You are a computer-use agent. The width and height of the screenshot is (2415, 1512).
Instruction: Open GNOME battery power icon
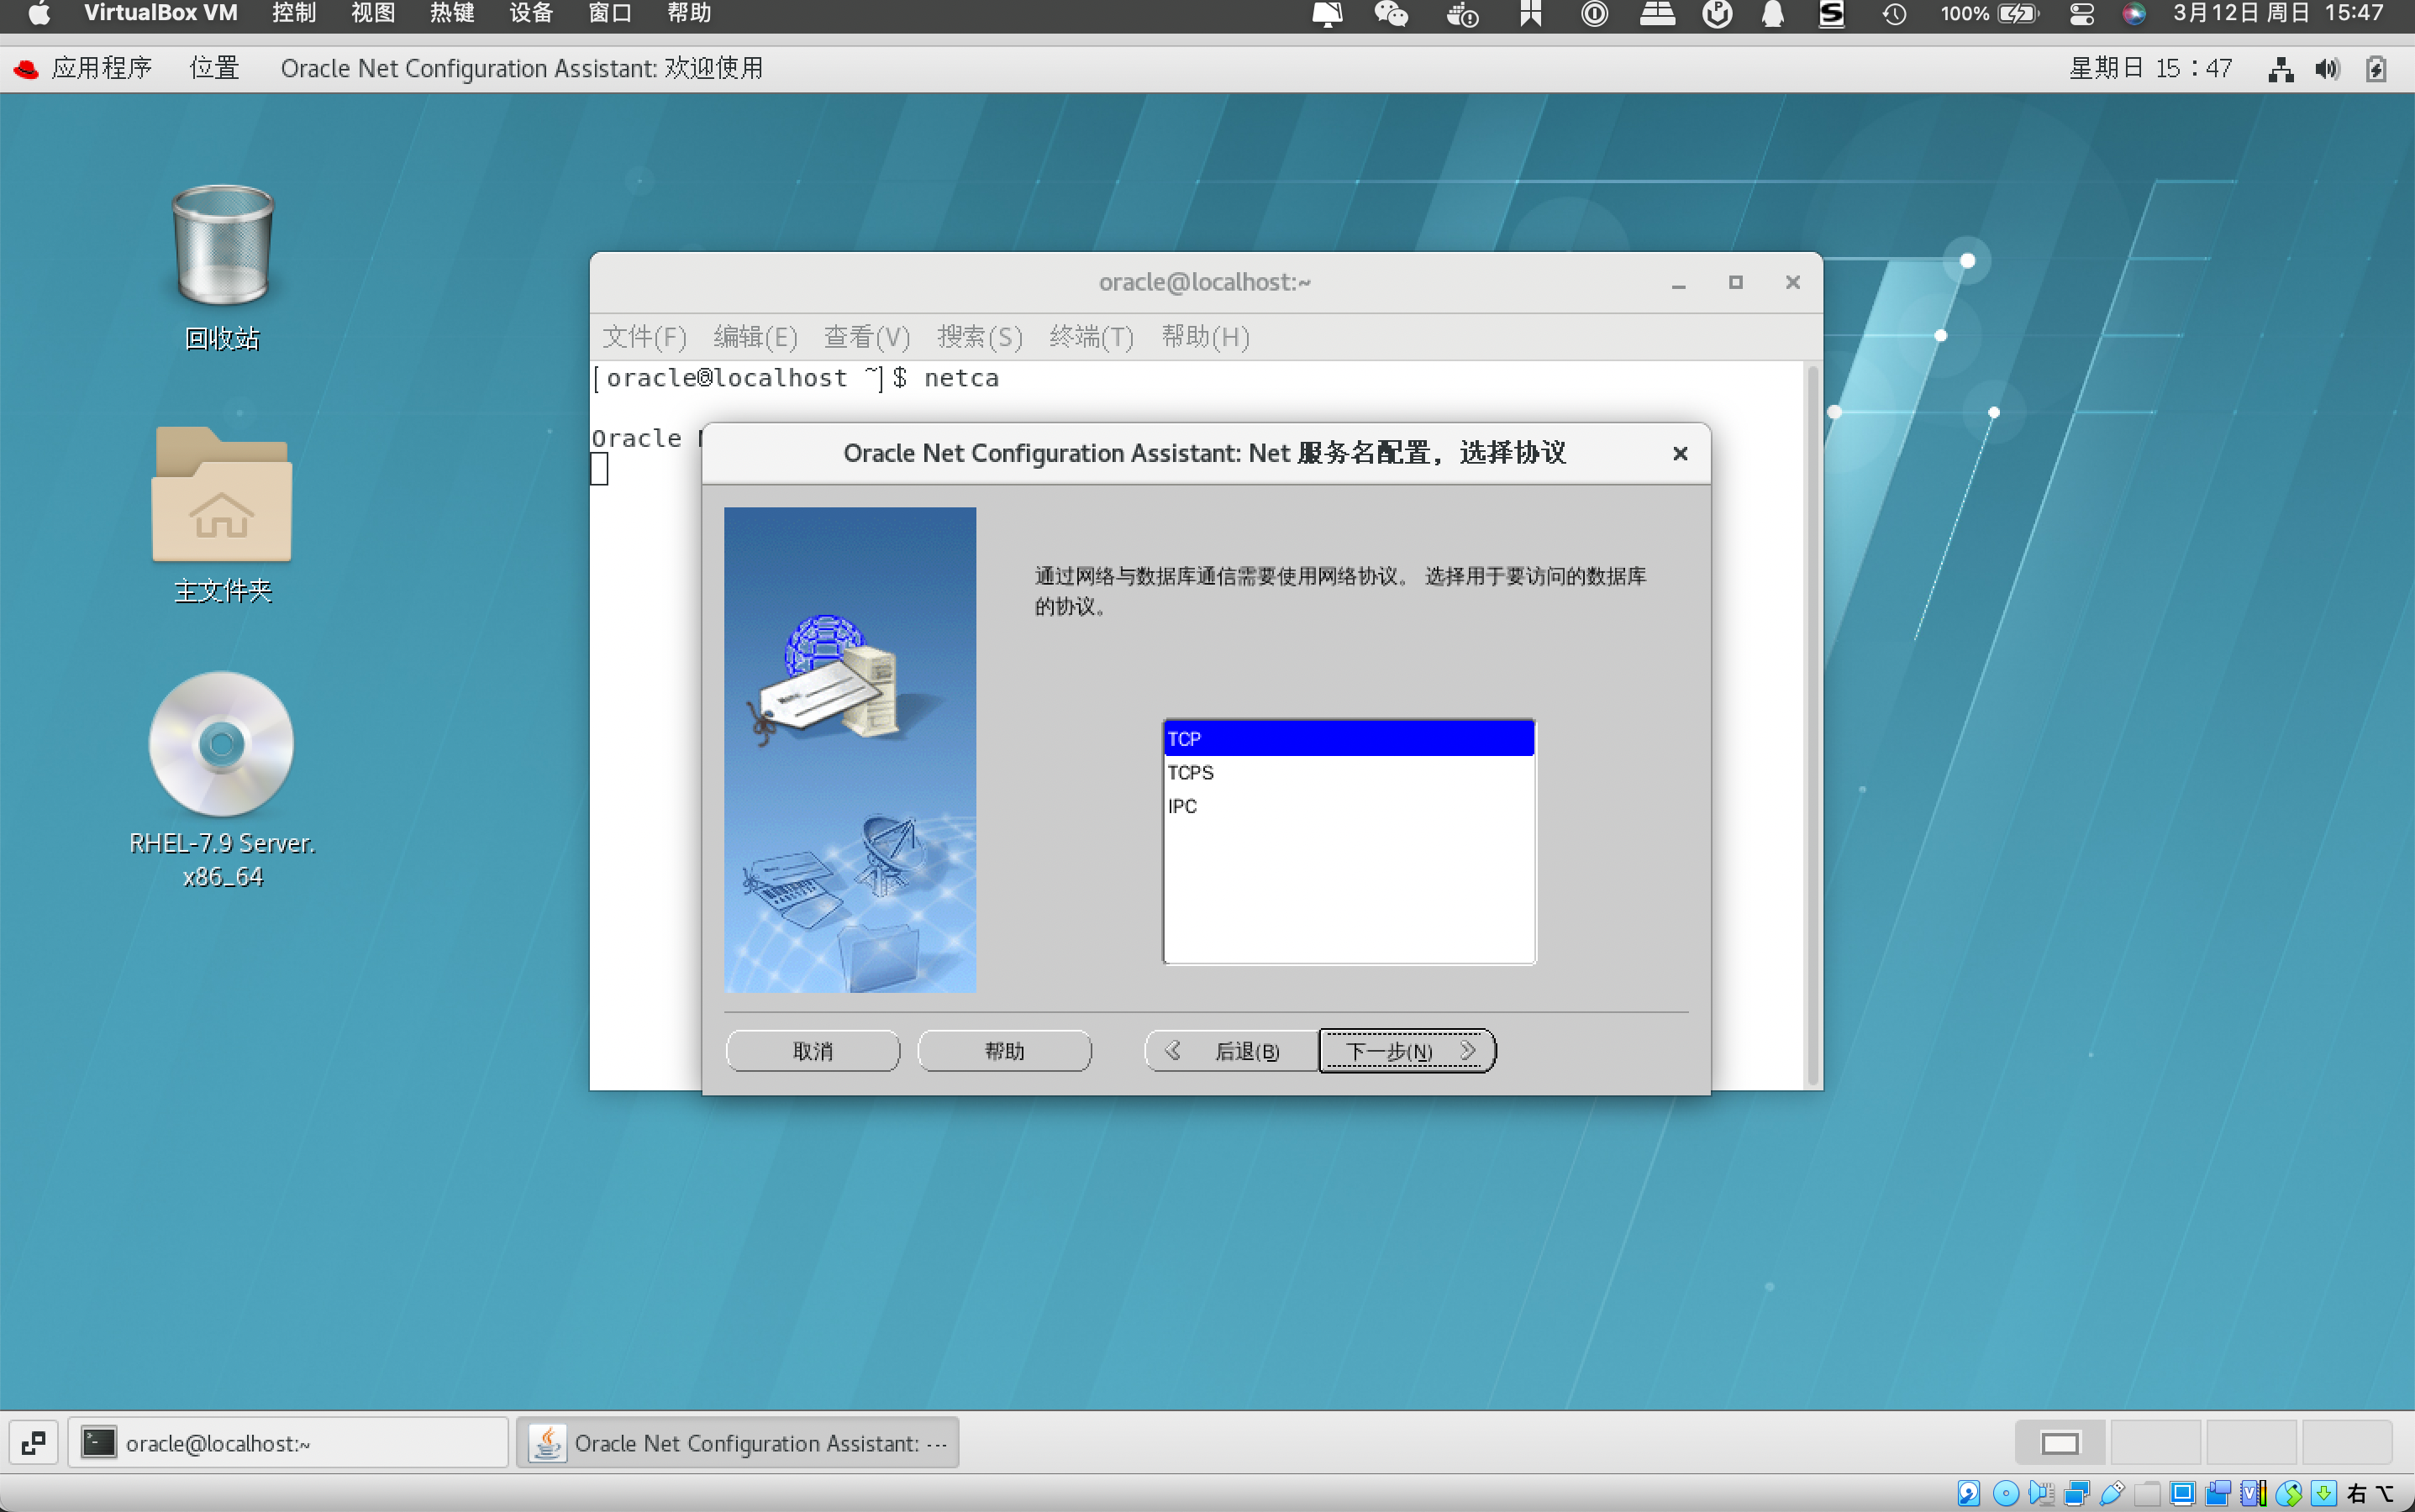(2376, 69)
